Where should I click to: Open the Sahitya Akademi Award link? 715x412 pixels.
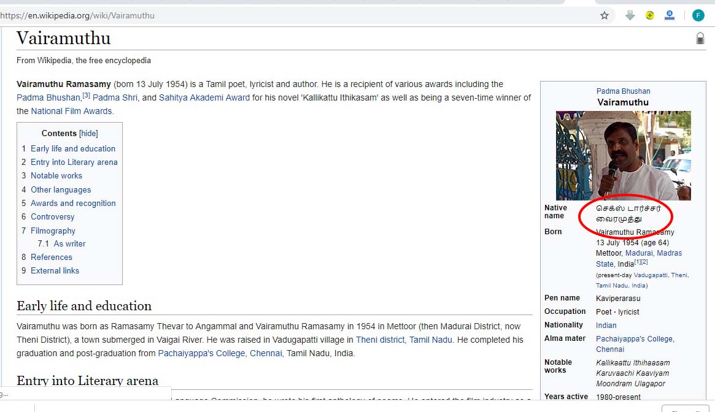pos(204,97)
